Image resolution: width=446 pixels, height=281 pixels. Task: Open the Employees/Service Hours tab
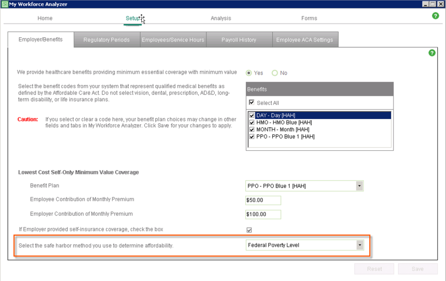coord(173,40)
